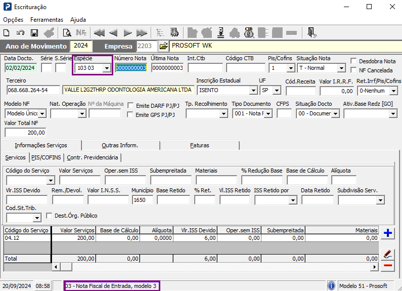Click the exit door toolbar icon
The height and width of the screenshot is (291, 402).
[x=312, y=33]
